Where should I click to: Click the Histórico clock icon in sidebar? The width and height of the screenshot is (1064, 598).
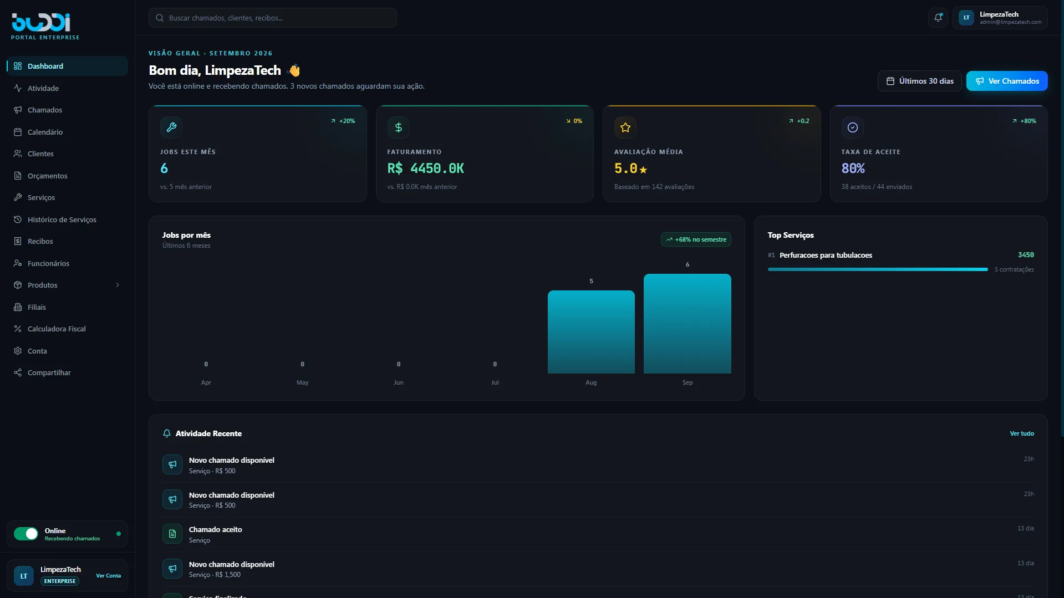18,219
